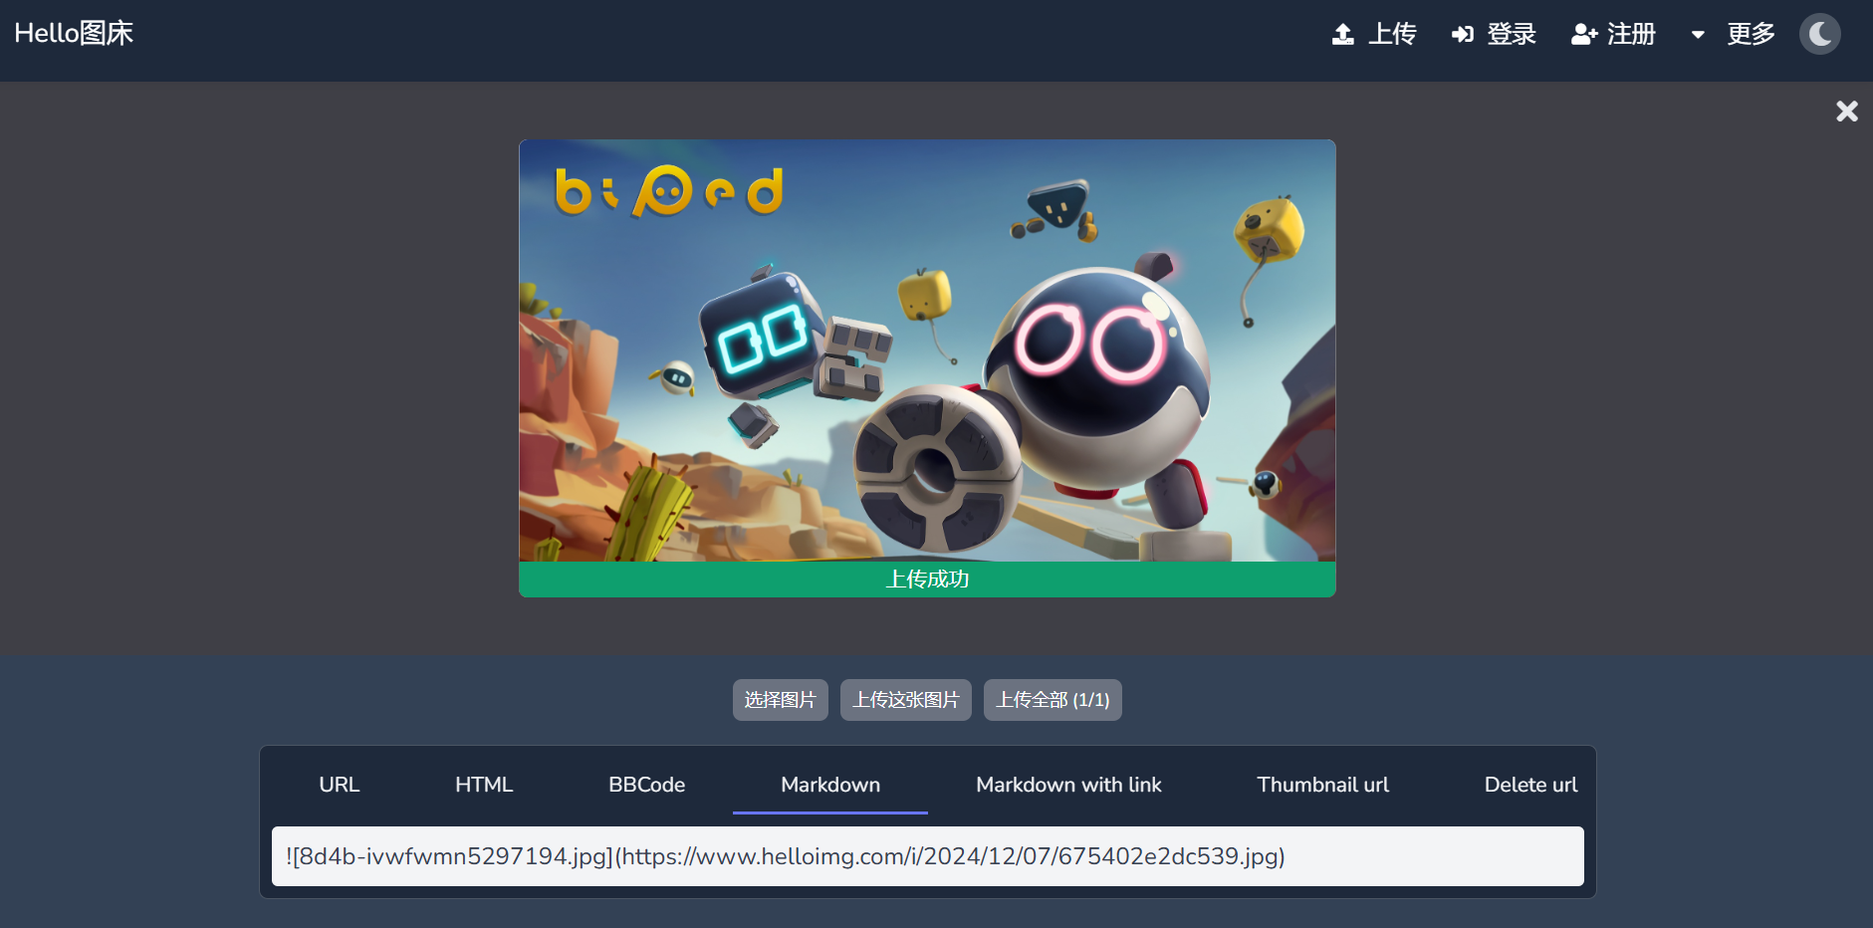Screen dimensions: 1873x928
Task: Click the green 上传成功 status bar
Action: click(927, 580)
